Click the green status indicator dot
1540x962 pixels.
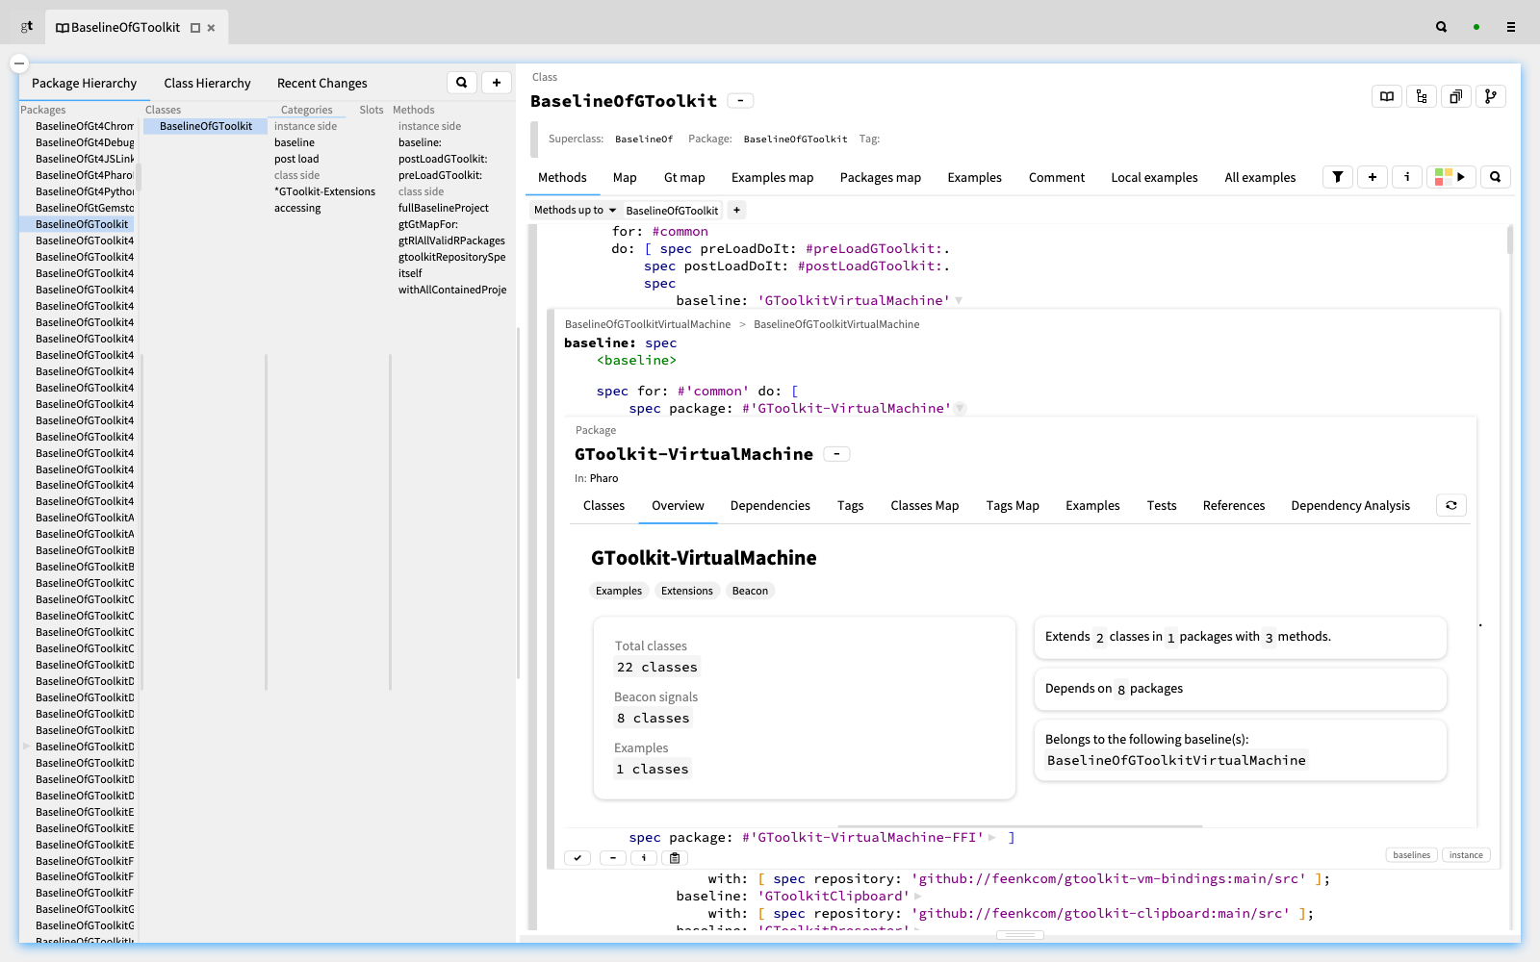(1476, 27)
